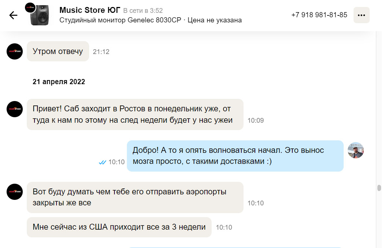Select the "Утром отвечу" message bubble
The width and height of the screenshot is (384, 248).
click(58, 51)
